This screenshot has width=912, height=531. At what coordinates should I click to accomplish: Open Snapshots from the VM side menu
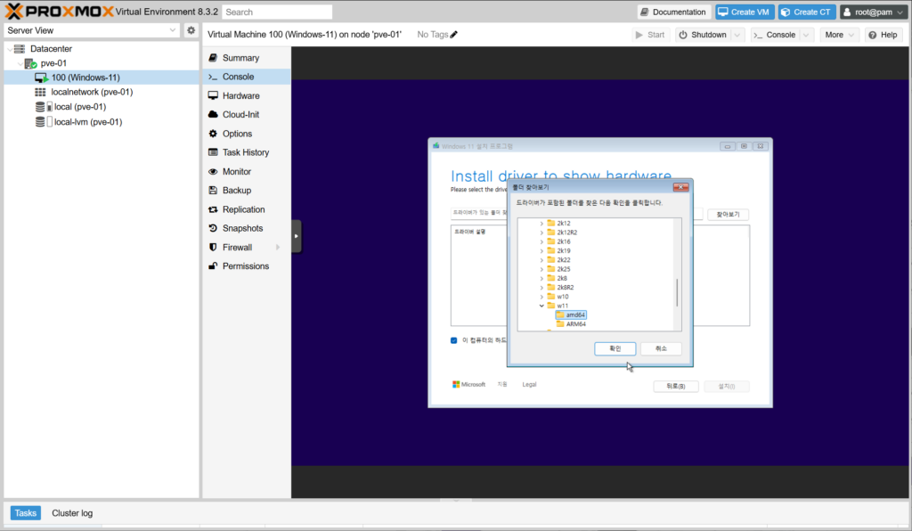click(x=242, y=228)
